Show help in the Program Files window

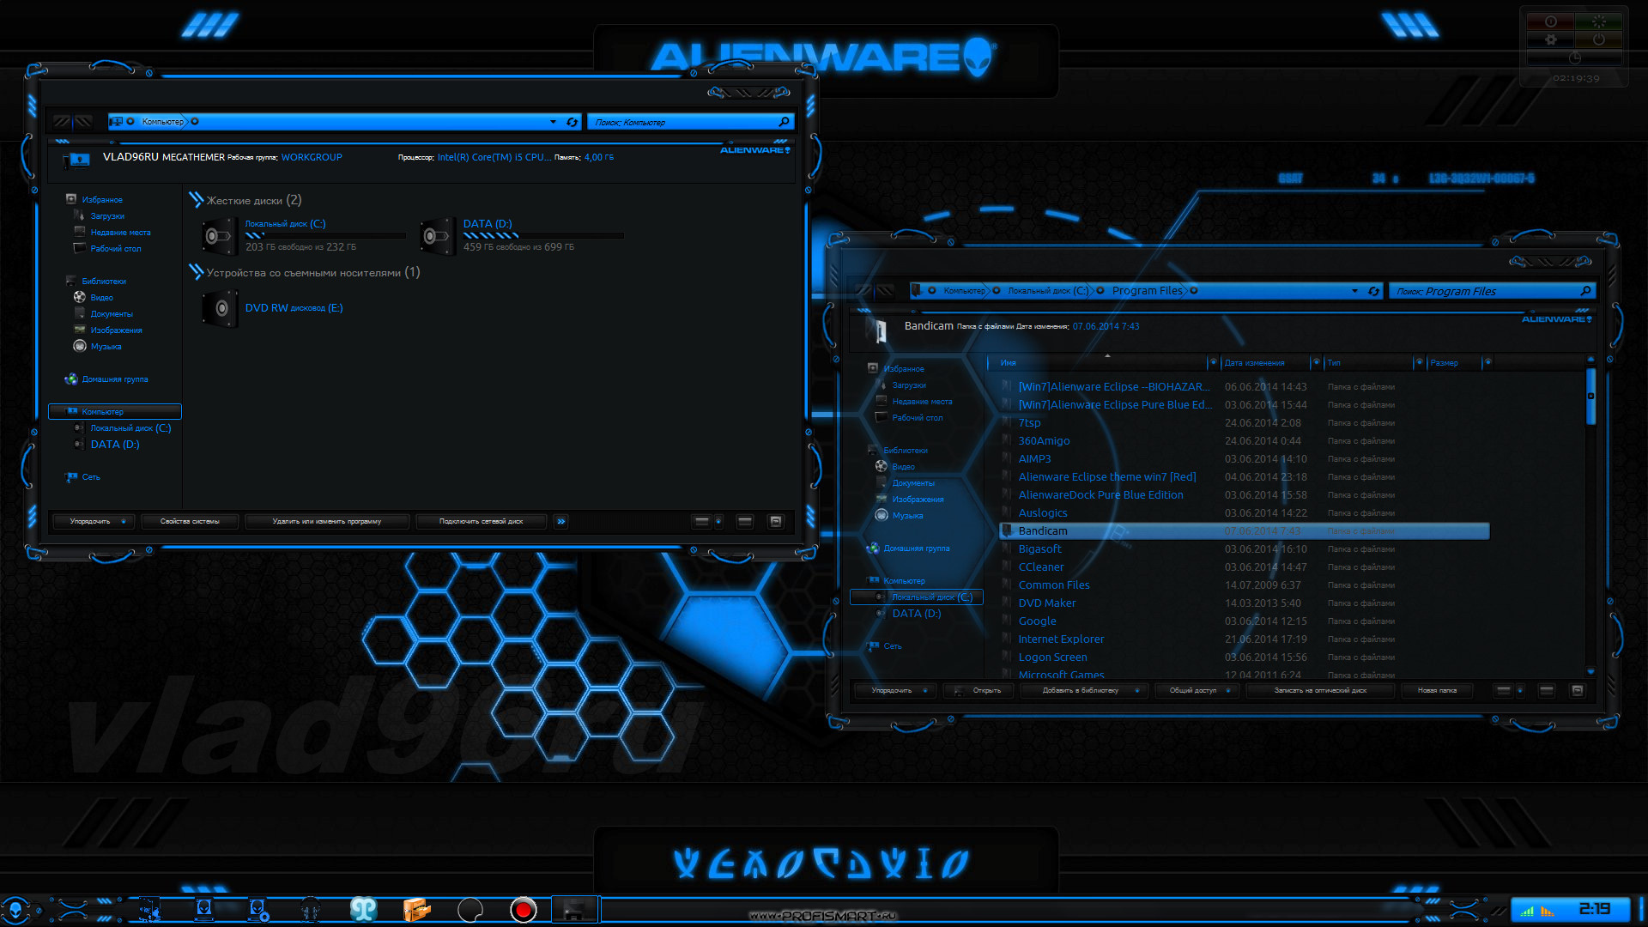tap(1577, 690)
